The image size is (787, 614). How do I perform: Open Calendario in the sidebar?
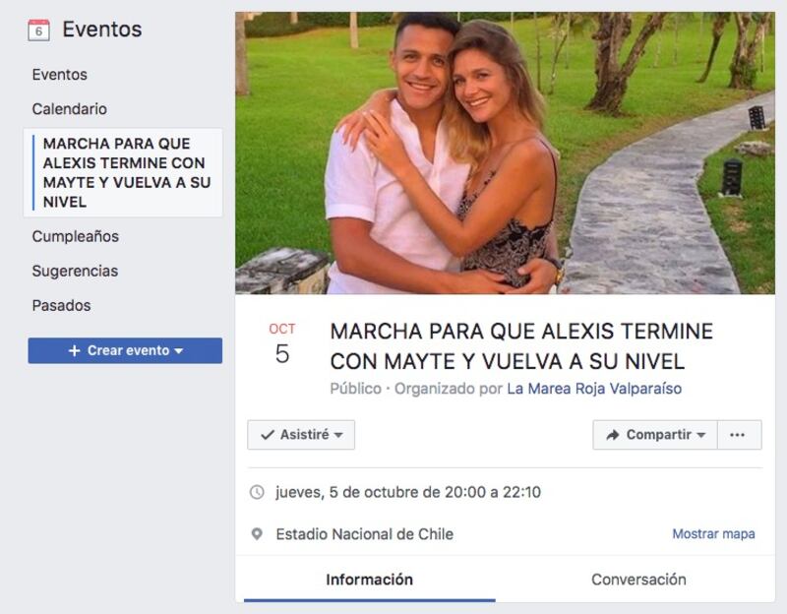coord(69,109)
